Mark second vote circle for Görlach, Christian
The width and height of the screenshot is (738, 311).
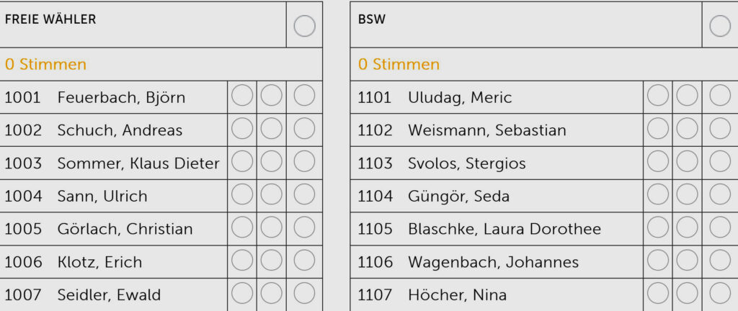271,227
